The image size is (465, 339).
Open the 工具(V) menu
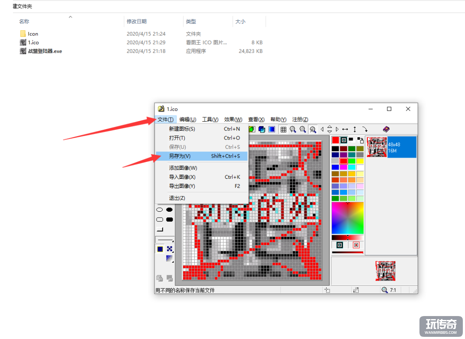210,119
